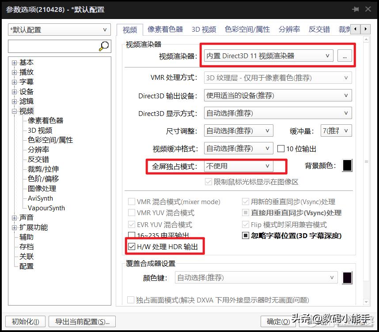Expand the 声音 tree node
This screenshot has width=379, height=332.
(14, 217)
